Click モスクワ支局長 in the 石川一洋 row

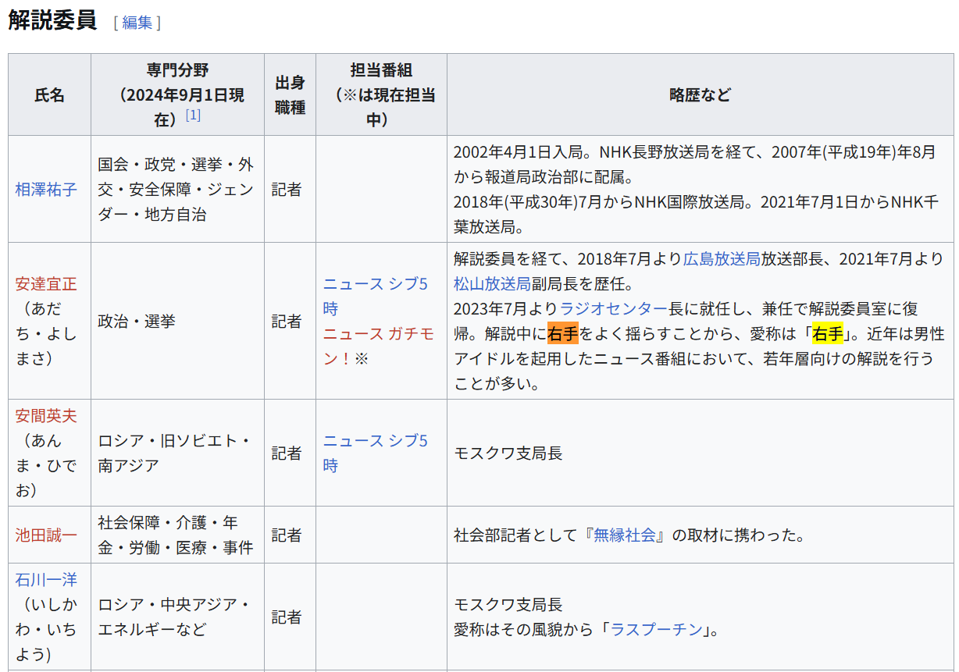pyautogui.click(x=508, y=605)
